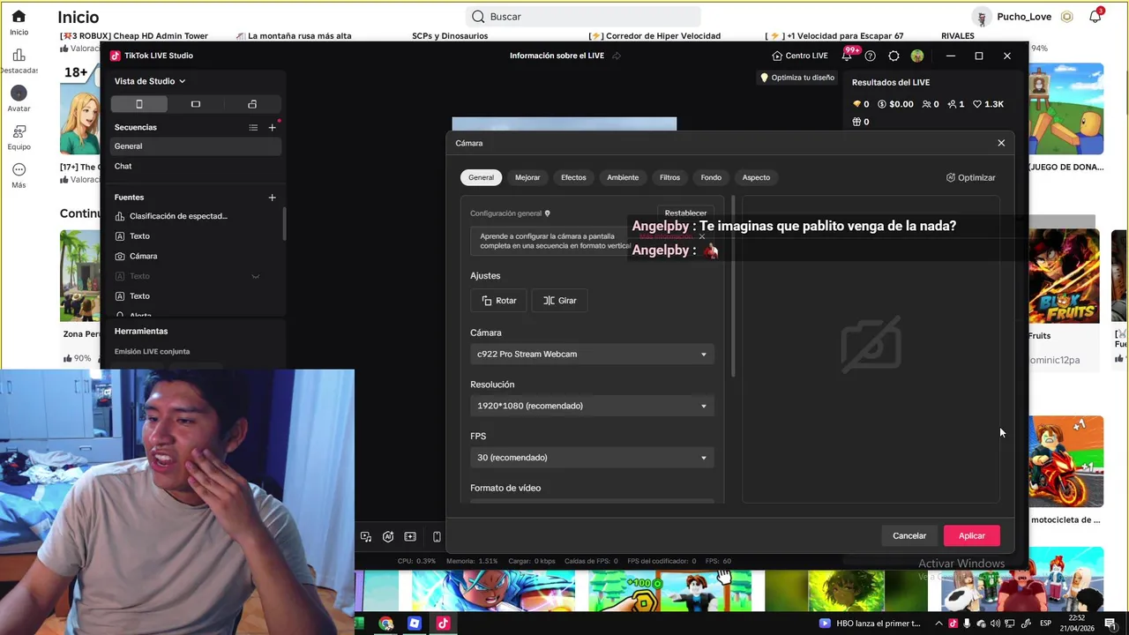Switch to the Filtros tab

click(669, 177)
